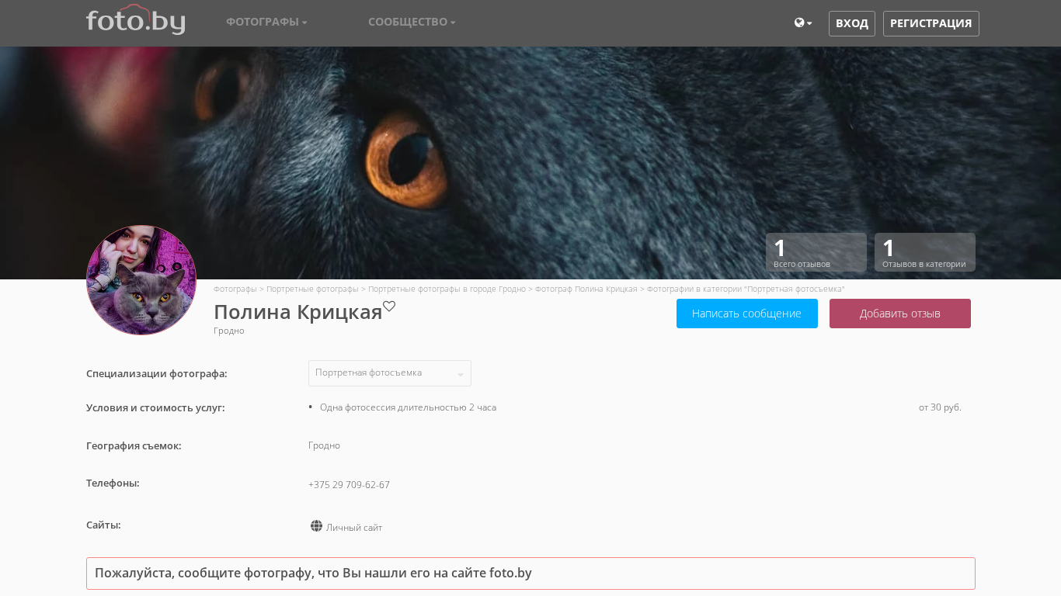Open Портретные фотографы в городе Гродно breadcrumb
The image size is (1061, 596).
click(x=447, y=289)
